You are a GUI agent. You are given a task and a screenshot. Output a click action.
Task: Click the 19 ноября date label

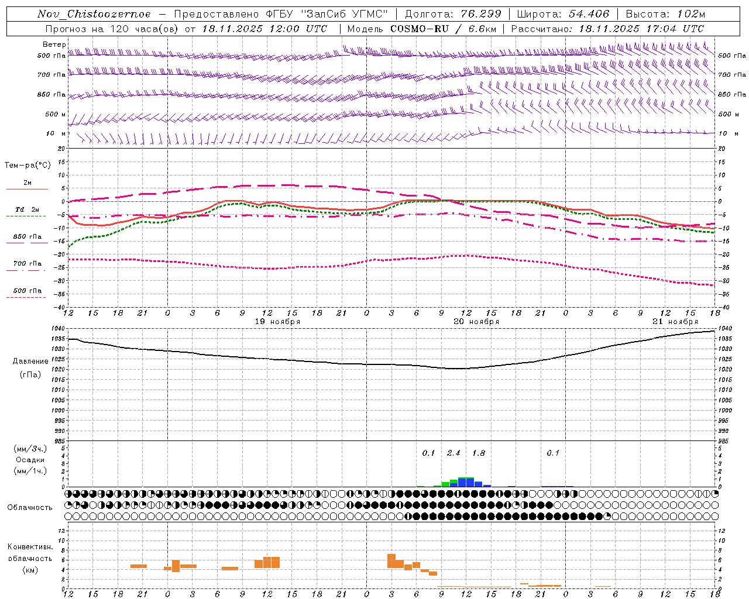pyautogui.click(x=277, y=322)
